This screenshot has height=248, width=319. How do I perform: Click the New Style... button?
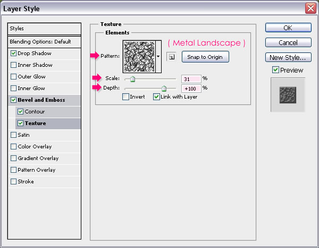[288, 57]
